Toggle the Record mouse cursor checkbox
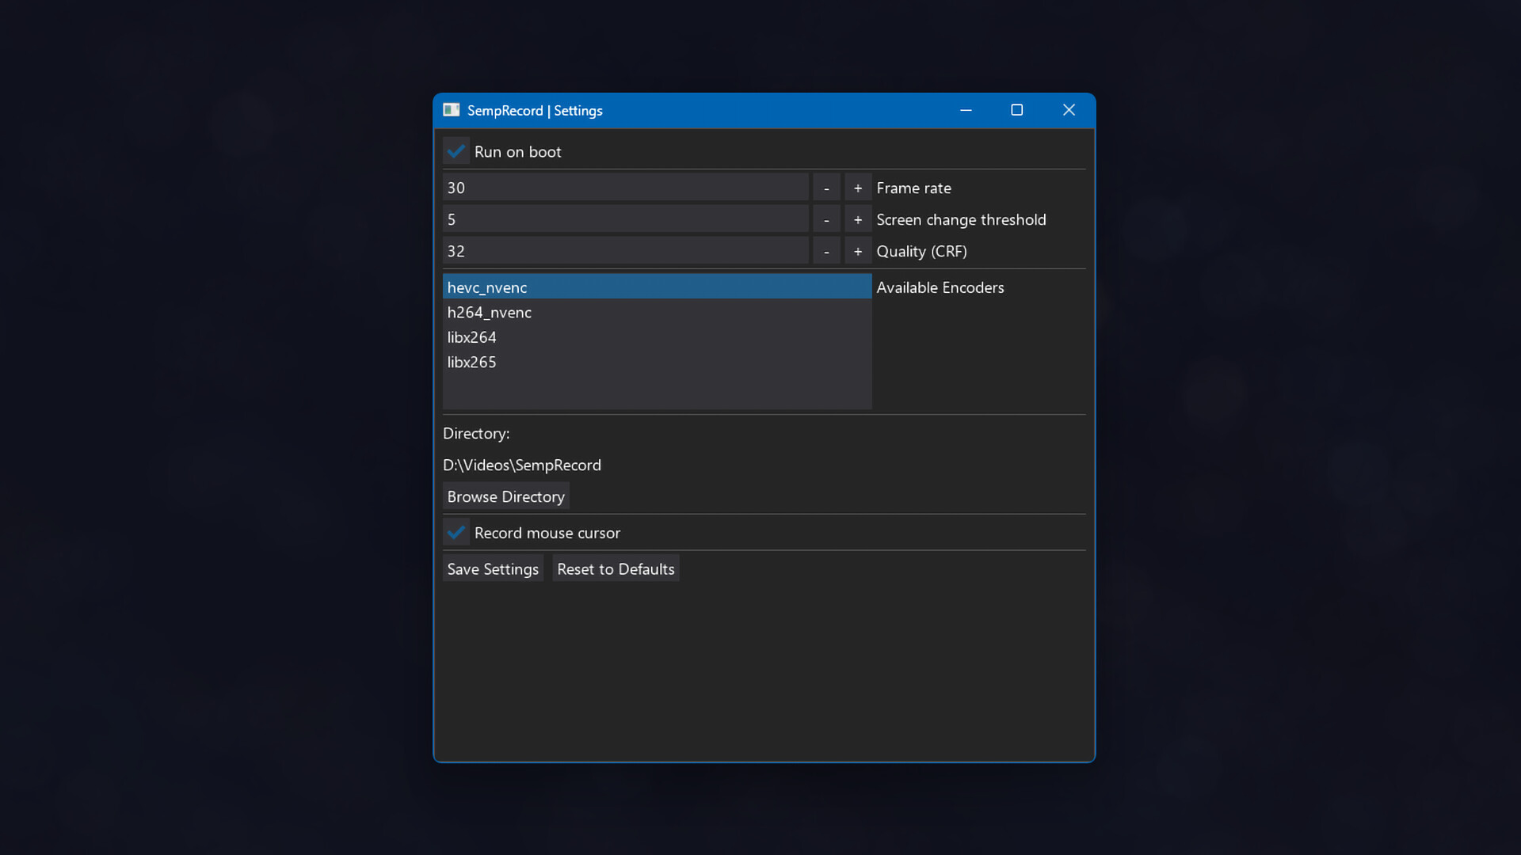The width and height of the screenshot is (1521, 855). (x=456, y=533)
